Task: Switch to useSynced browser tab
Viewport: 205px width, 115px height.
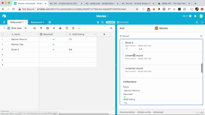Action: (102, 4)
